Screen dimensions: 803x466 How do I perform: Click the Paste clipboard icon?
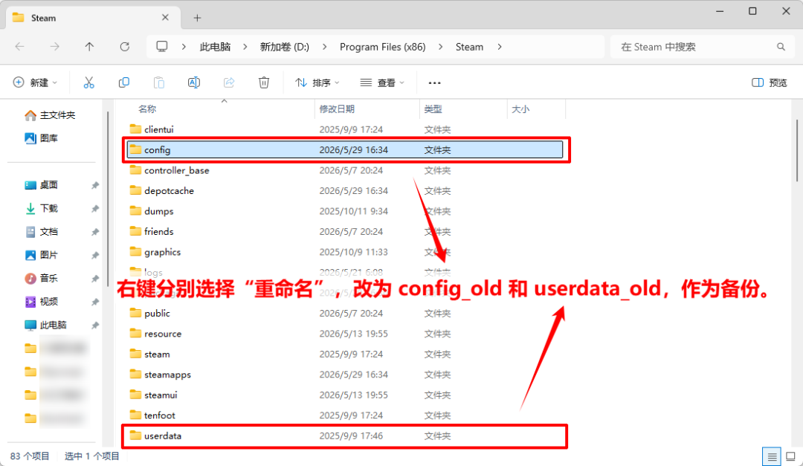pos(159,82)
